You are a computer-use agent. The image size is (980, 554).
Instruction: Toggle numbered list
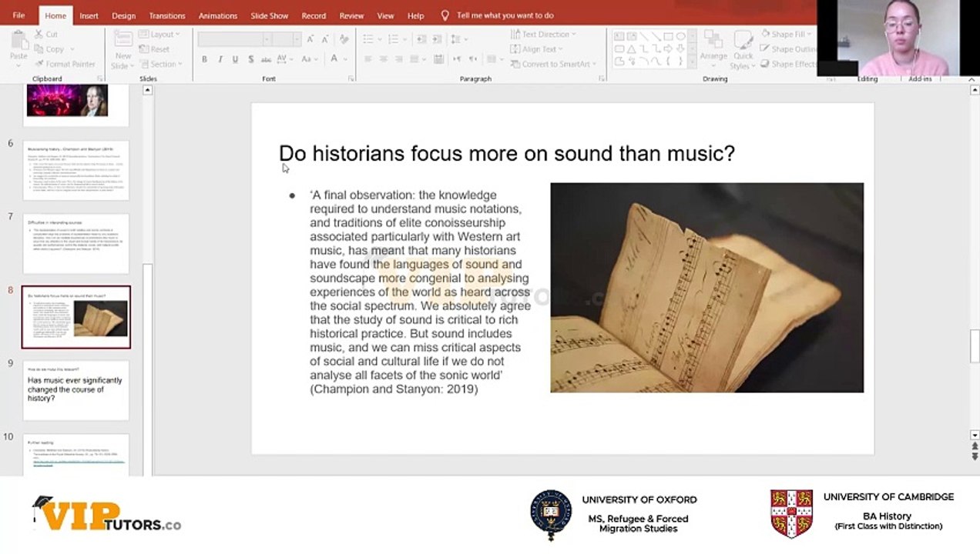coord(393,39)
